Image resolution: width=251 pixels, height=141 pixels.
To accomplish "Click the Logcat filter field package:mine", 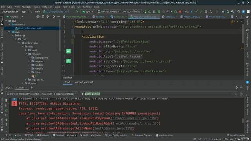I will point(158,94).
